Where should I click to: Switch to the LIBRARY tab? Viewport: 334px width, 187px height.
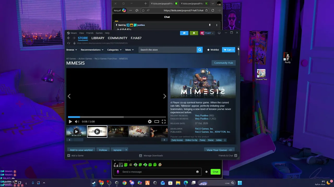click(x=98, y=38)
